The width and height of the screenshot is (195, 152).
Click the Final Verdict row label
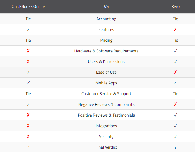point(106,147)
